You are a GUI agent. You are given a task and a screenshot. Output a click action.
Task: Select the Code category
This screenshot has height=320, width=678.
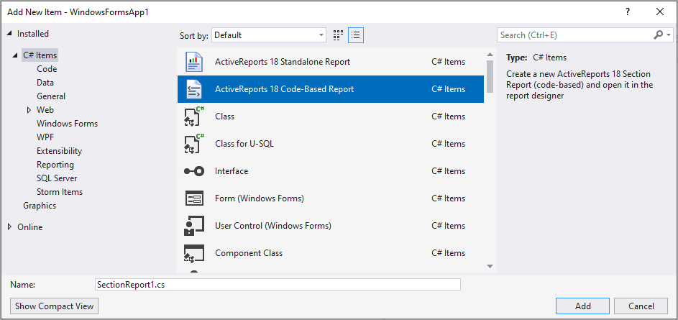47,69
